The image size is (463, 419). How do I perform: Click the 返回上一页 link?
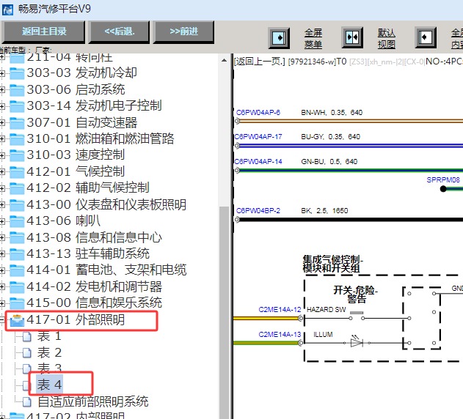[x=260, y=62]
